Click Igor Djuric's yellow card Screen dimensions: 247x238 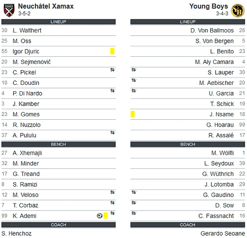pos(112,51)
